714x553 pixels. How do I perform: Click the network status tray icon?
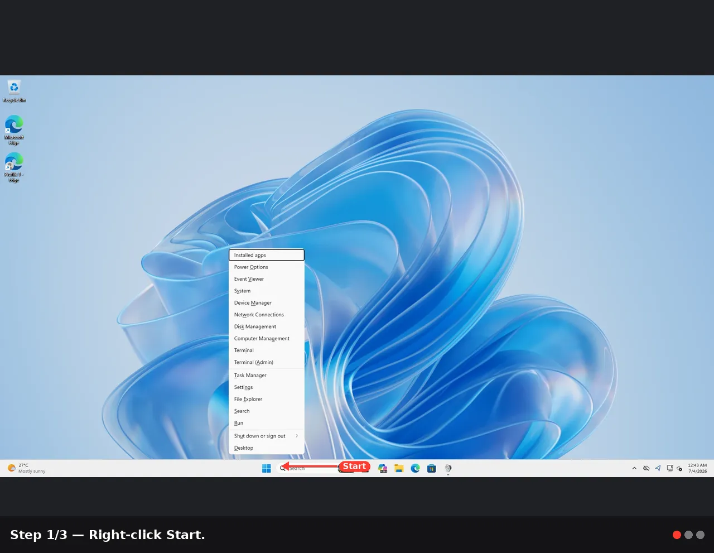click(x=670, y=468)
